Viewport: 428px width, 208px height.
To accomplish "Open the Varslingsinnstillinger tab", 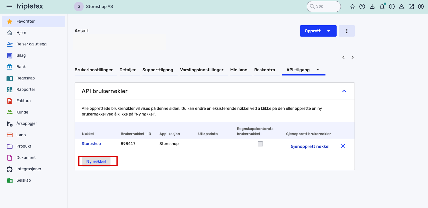I will pyautogui.click(x=202, y=70).
